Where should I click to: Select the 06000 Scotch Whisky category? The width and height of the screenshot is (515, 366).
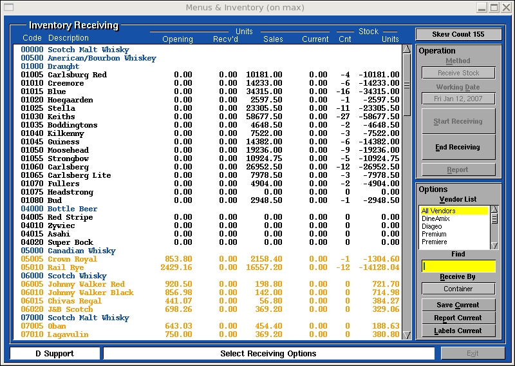point(207,276)
